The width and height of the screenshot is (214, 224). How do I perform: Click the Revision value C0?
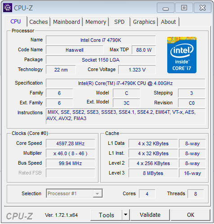(x=192, y=103)
